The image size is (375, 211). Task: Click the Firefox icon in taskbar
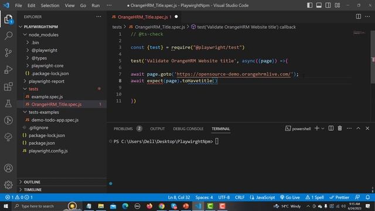[x=149, y=206]
